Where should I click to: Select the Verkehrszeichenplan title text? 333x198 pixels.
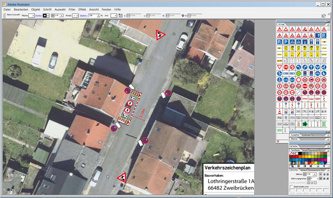(227, 168)
